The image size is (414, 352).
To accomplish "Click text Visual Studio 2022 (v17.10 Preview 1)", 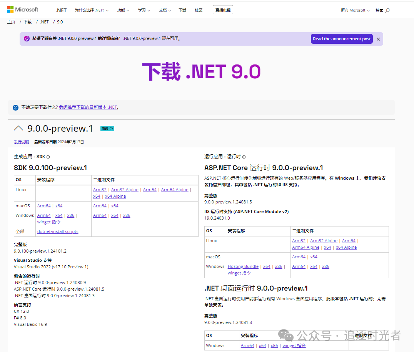I will (x=51, y=267).
